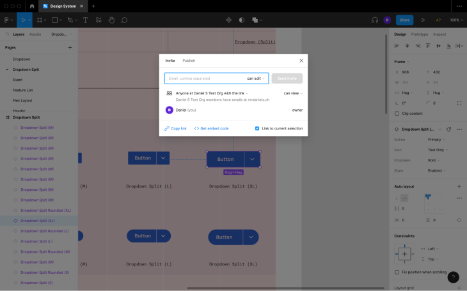
Task: Select the Frame tool
Action: click(x=39, y=20)
